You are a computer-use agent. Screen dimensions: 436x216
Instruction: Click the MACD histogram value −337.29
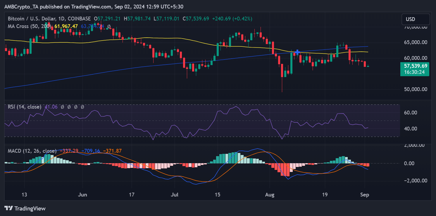click(68, 151)
